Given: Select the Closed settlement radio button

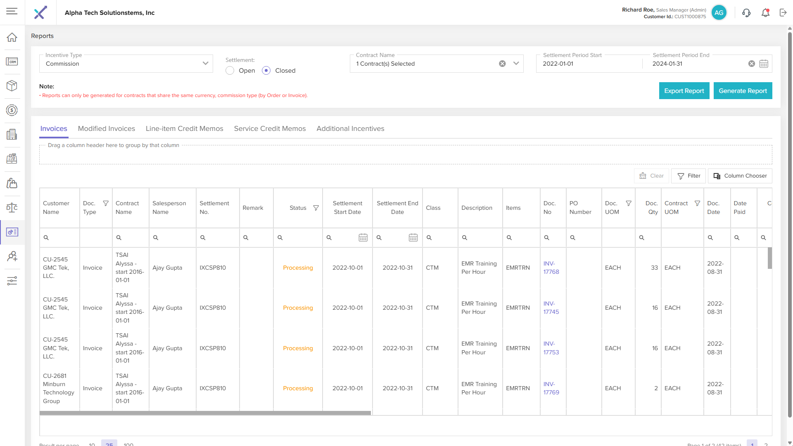Looking at the screenshot, I should (x=266, y=71).
